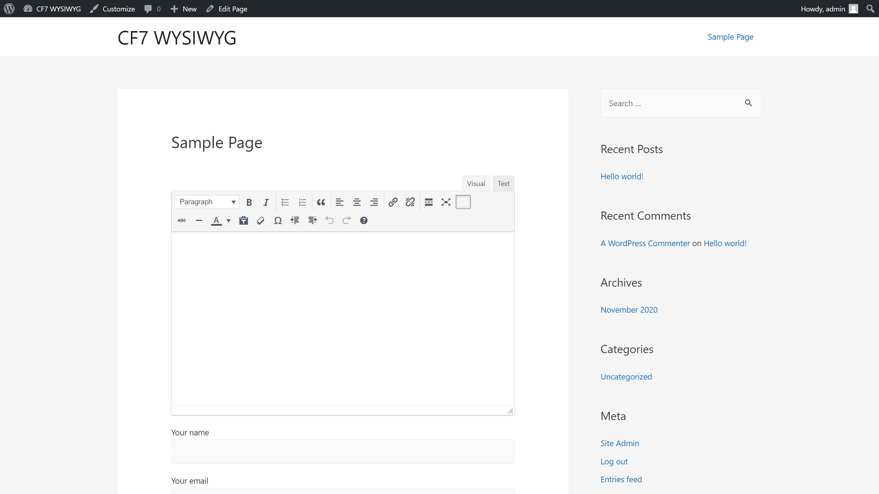The height and width of the screenshot is (494, 879).
Task: Remove link with unlink icon
Action: (410, 202)
